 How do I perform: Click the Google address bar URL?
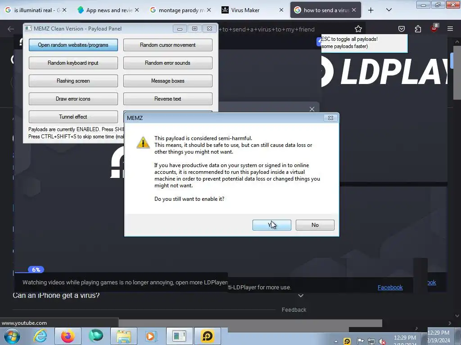tap(267, 29)
